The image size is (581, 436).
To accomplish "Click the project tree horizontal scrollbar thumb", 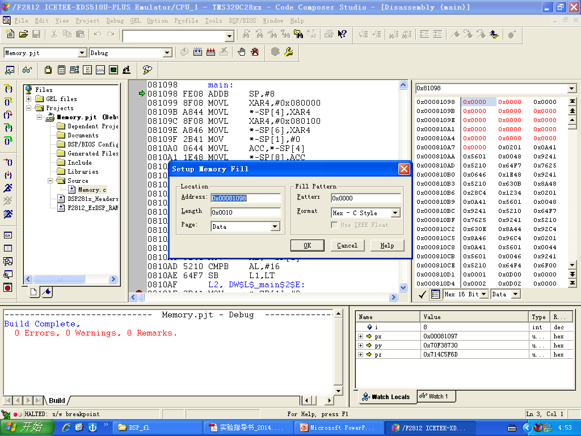I will click(58, 279).
